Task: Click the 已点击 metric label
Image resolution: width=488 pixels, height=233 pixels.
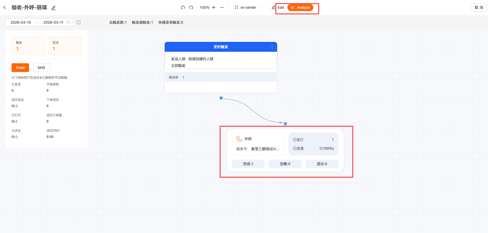Action: (x=16, y=131)
